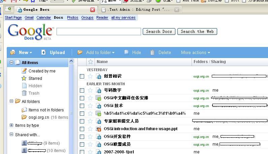Tick the checkbox for OSGi开发套件
Viewport: 268px width, 154px height.
82,137
